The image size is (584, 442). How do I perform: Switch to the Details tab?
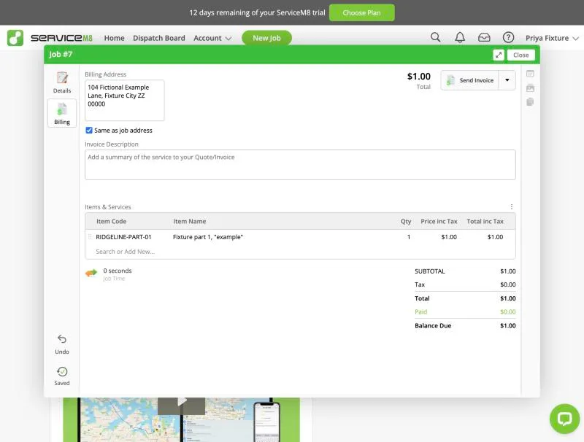pos(62,82)
